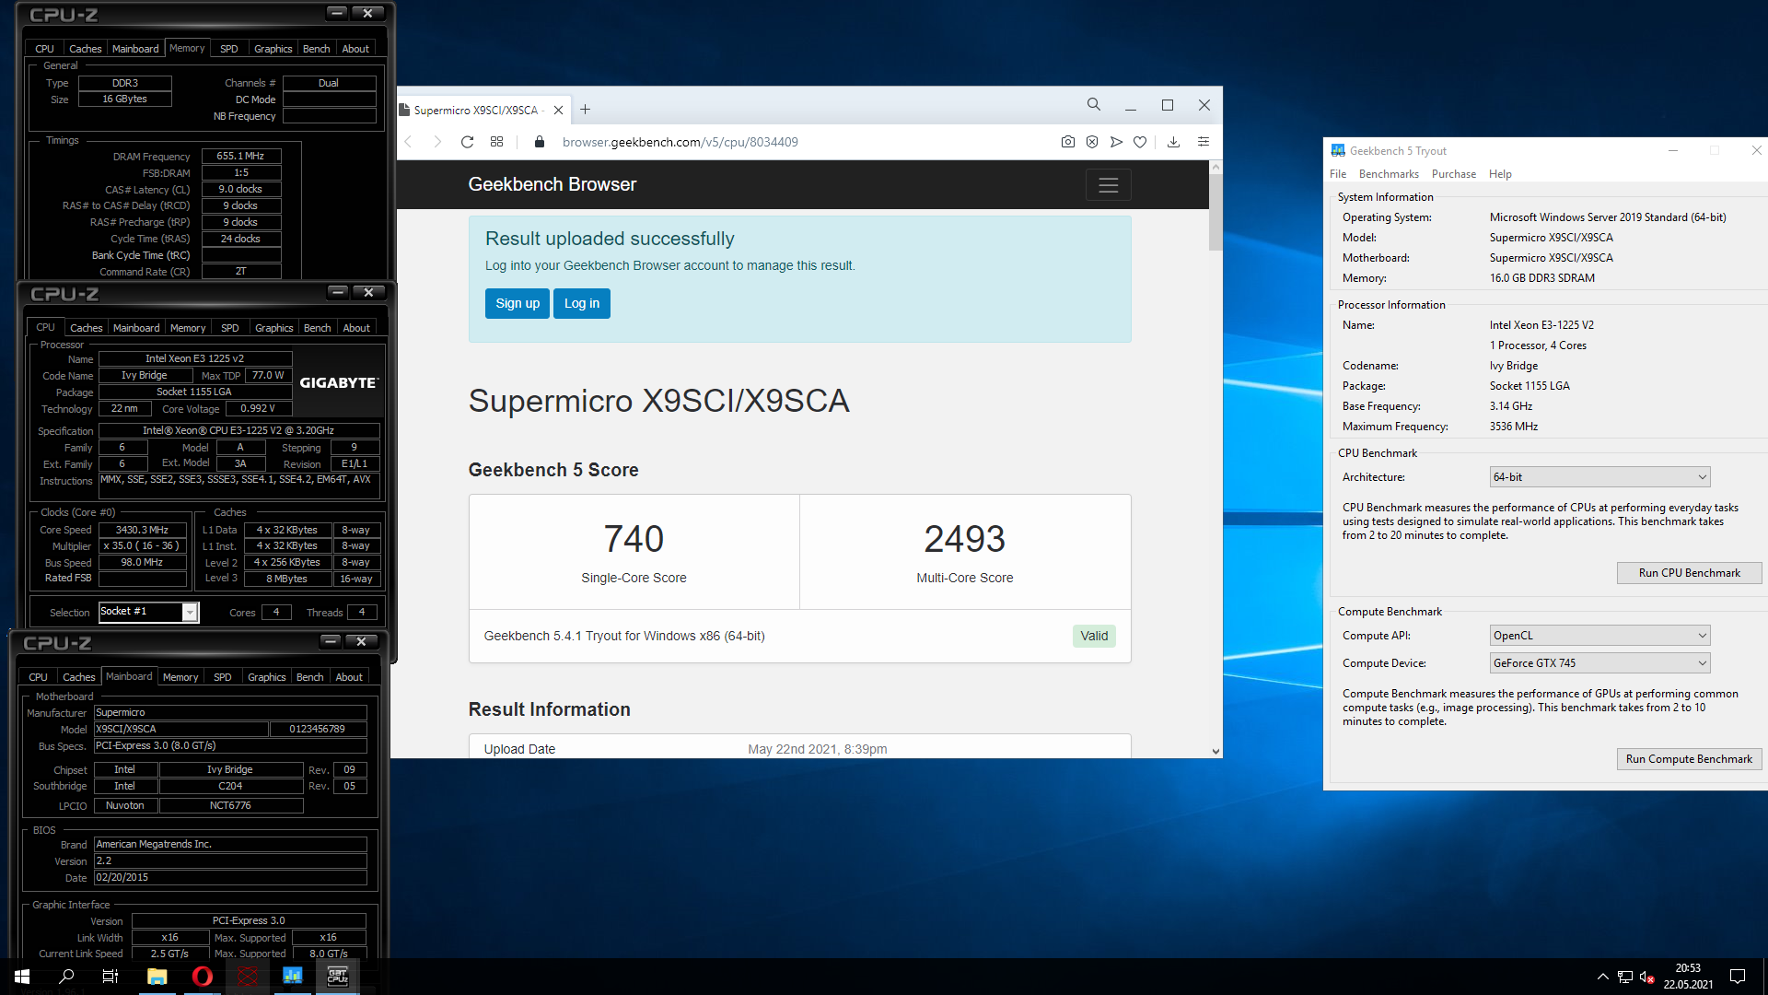Screen dimensions: 1768x995
Task: Open Task View from the taskbar
Action: pos(110,977)
